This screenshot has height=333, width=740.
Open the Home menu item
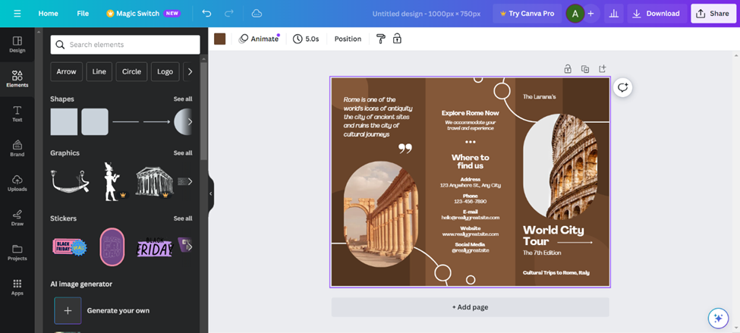coord(48,14)
